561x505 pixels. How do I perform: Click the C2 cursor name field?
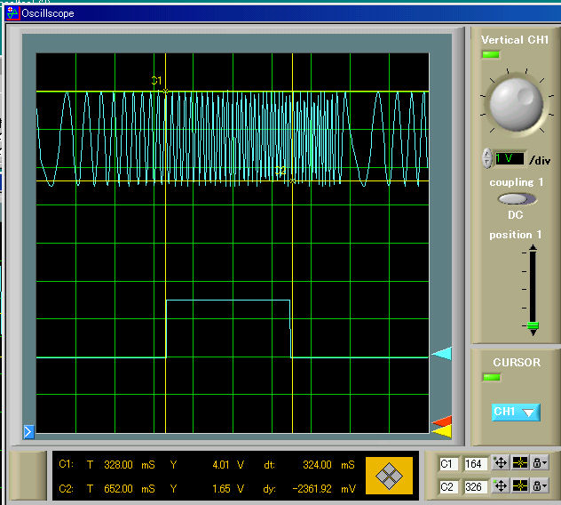(x=448, y=486)
